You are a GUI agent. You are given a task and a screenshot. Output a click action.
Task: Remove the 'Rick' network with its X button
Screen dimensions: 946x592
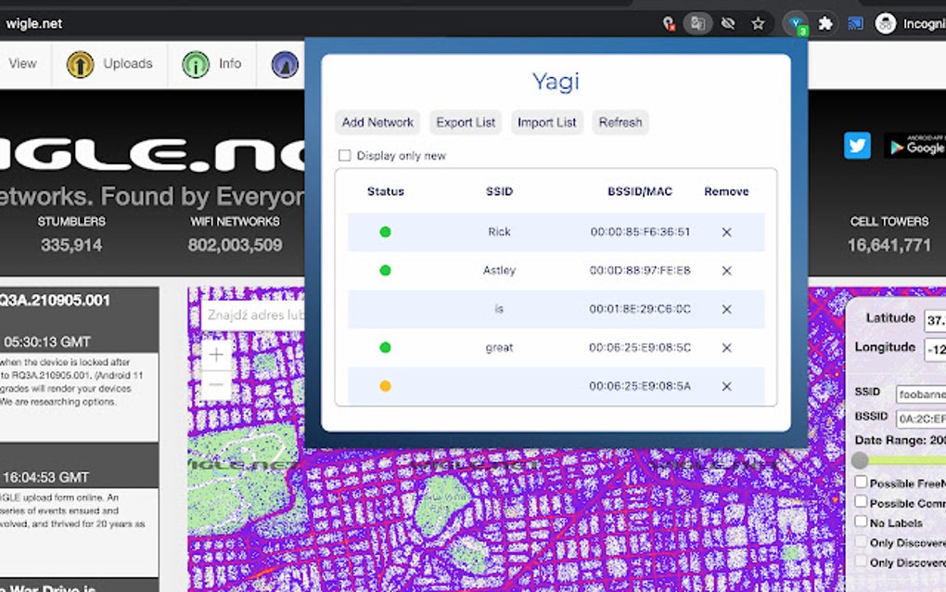(726, 232)
